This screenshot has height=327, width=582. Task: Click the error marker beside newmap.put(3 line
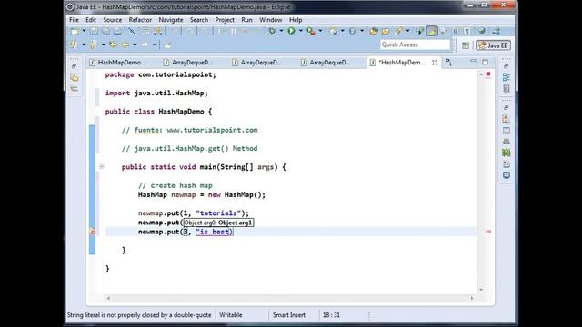(93, 233)
